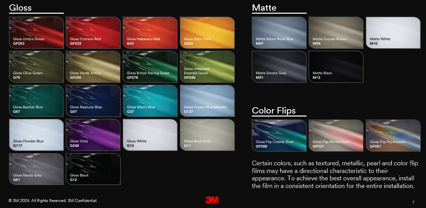
Task: Choose Gloss Flip Psychedelic GP281 swatch
Action: (393, 135)
